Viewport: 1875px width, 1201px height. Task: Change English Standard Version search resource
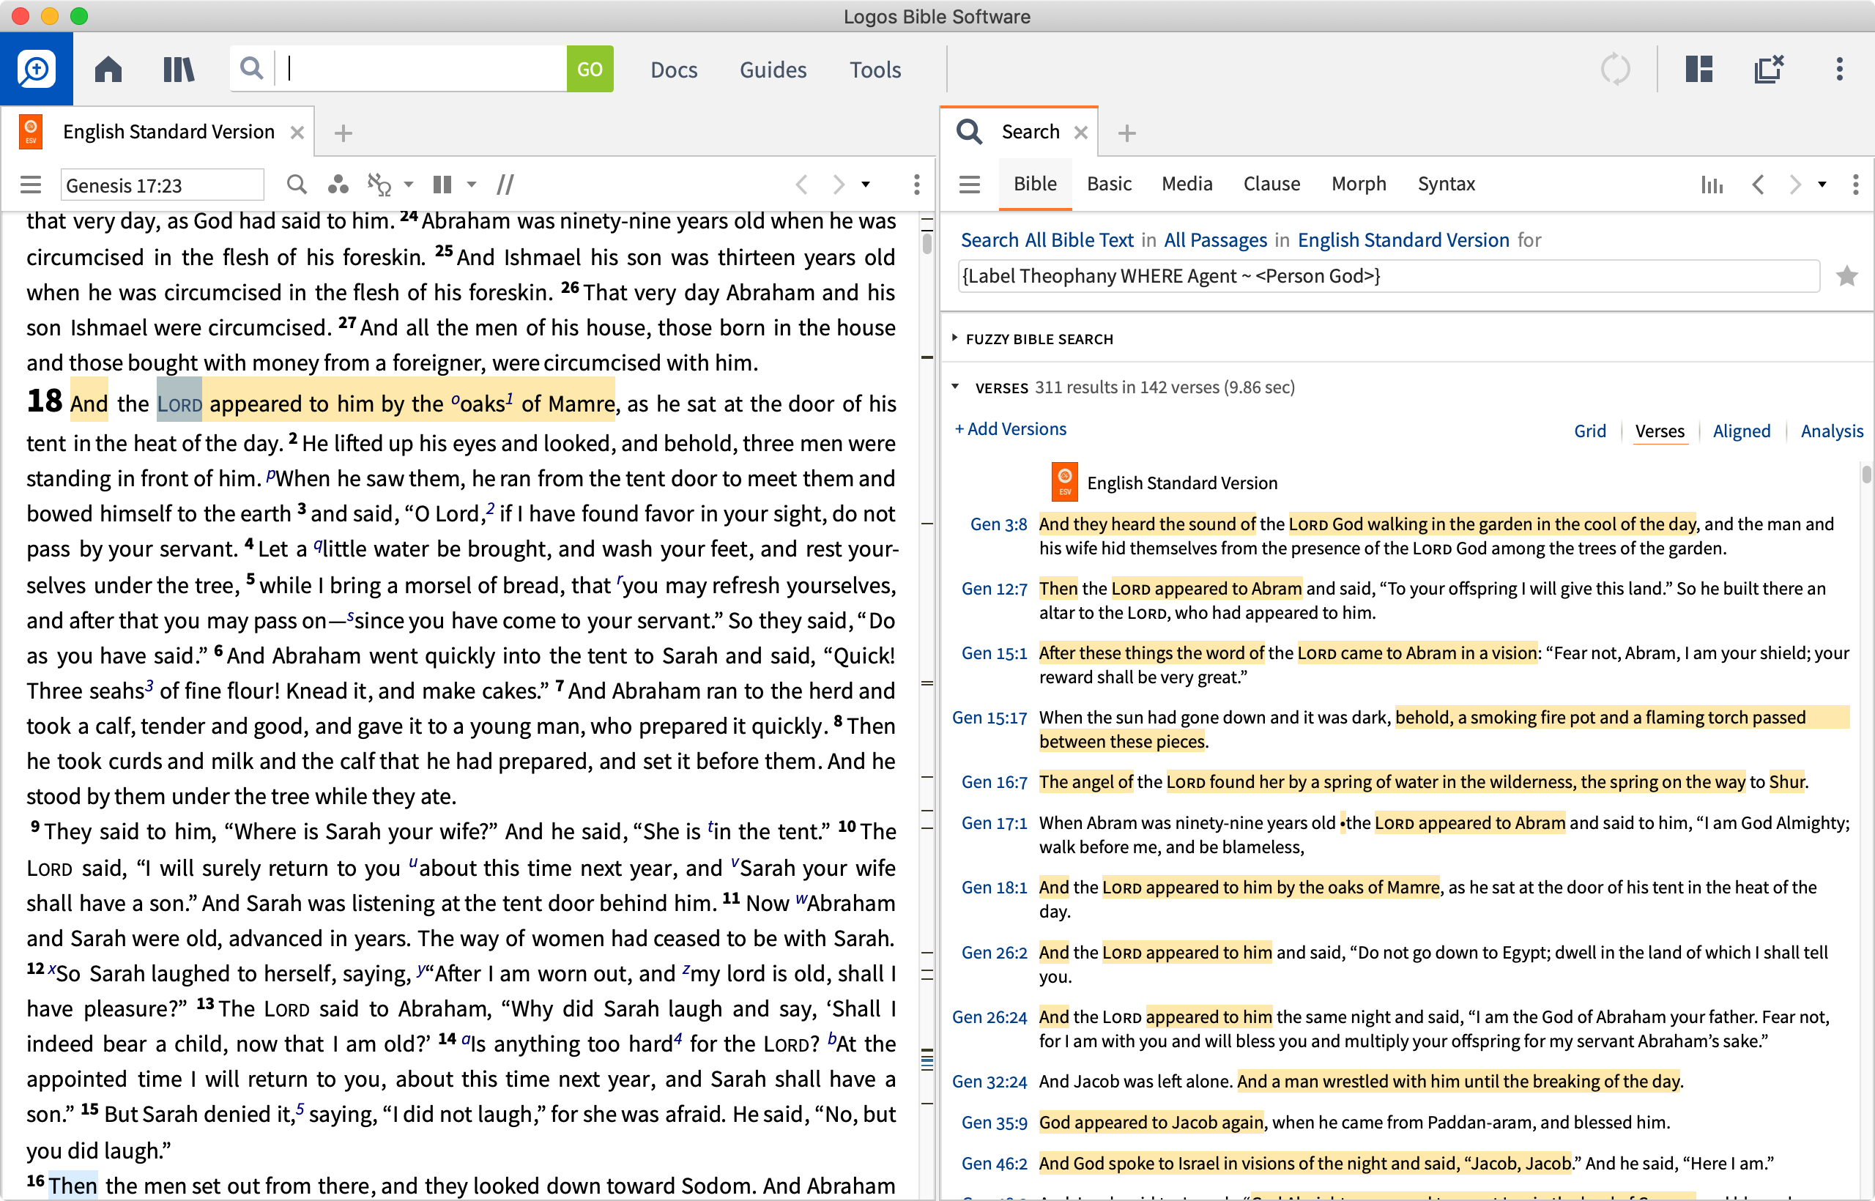click(x=1403, y=240)
